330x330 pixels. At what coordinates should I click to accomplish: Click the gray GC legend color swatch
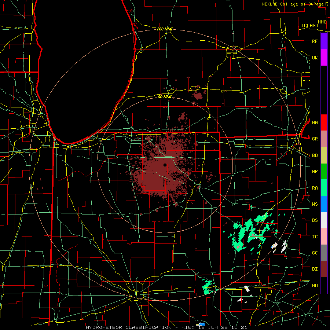(324, 253)
